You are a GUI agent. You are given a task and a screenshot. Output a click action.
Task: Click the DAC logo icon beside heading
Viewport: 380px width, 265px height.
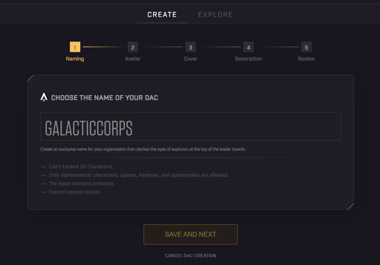[44, 97]
